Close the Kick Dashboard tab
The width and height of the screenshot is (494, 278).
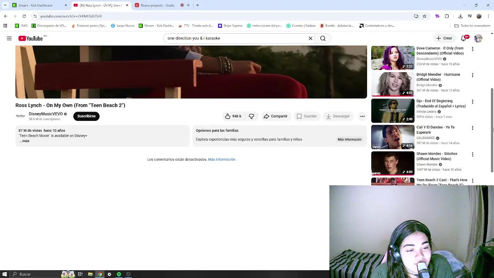(x=66, y=5)
